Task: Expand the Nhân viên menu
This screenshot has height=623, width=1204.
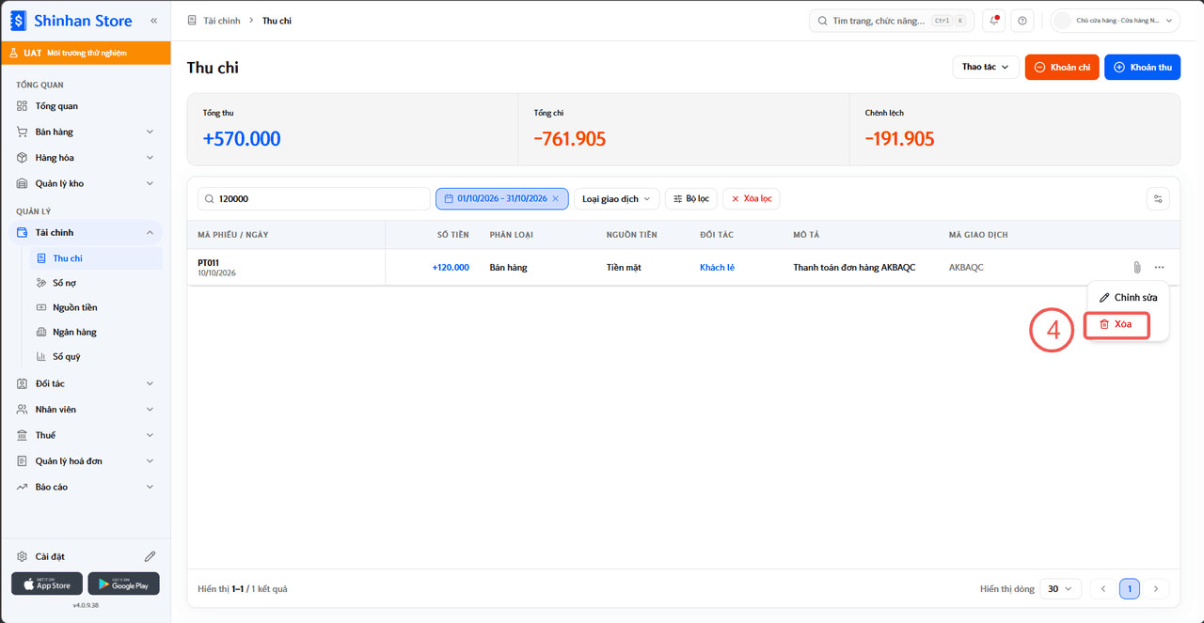Action: point(86,410)
